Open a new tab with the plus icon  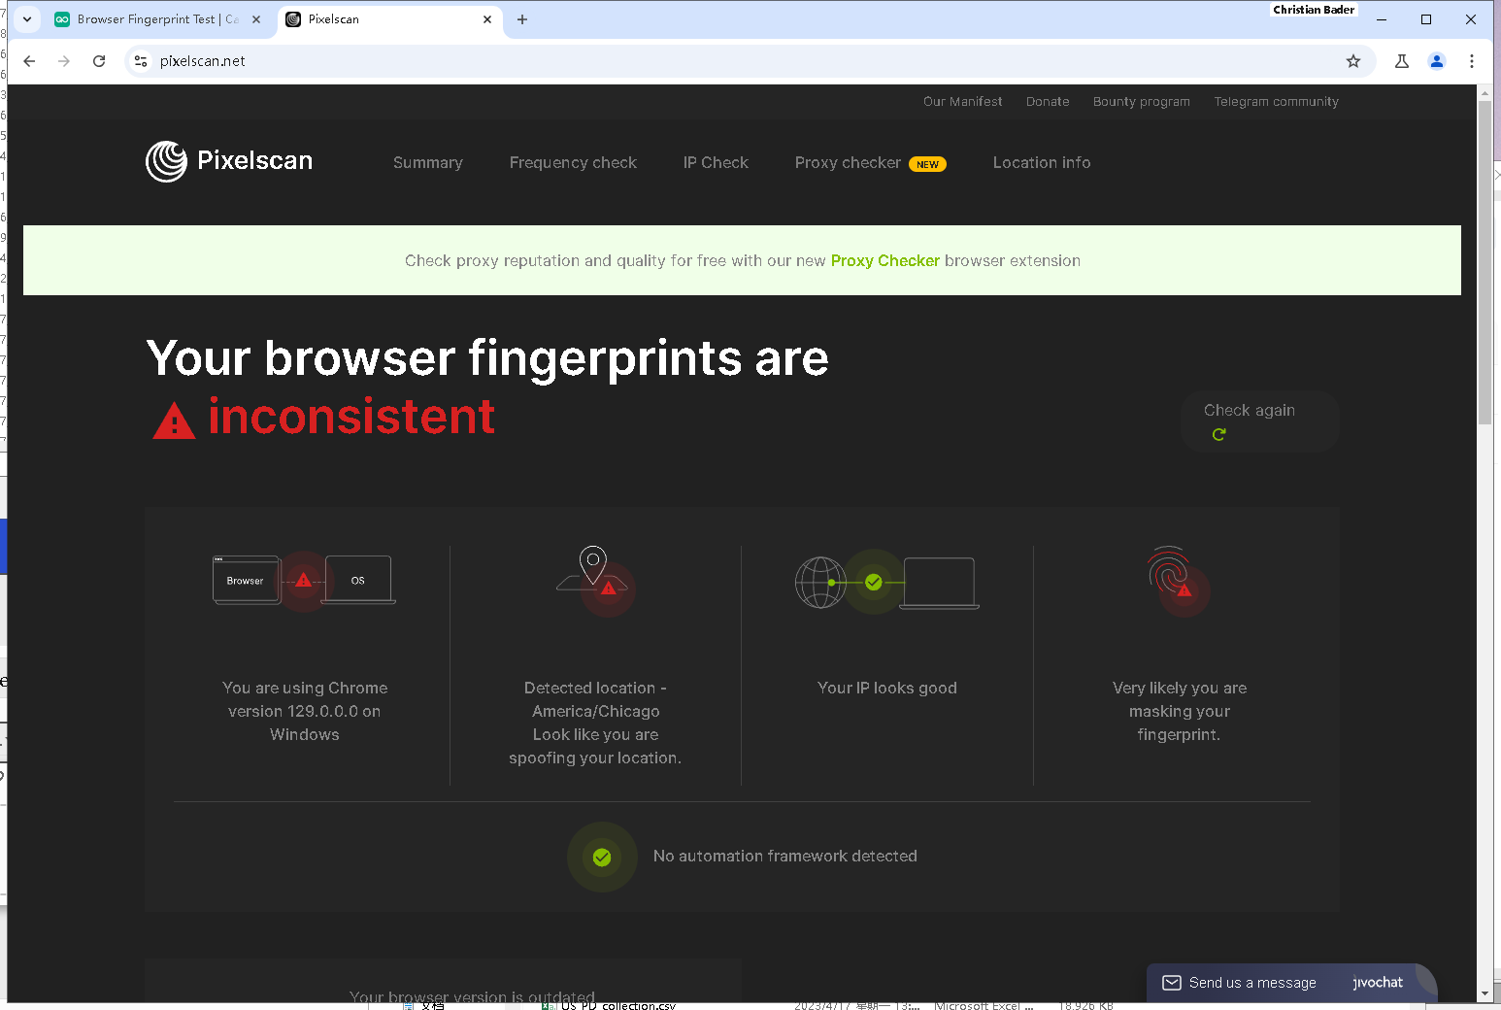click(x=522, y=19)
